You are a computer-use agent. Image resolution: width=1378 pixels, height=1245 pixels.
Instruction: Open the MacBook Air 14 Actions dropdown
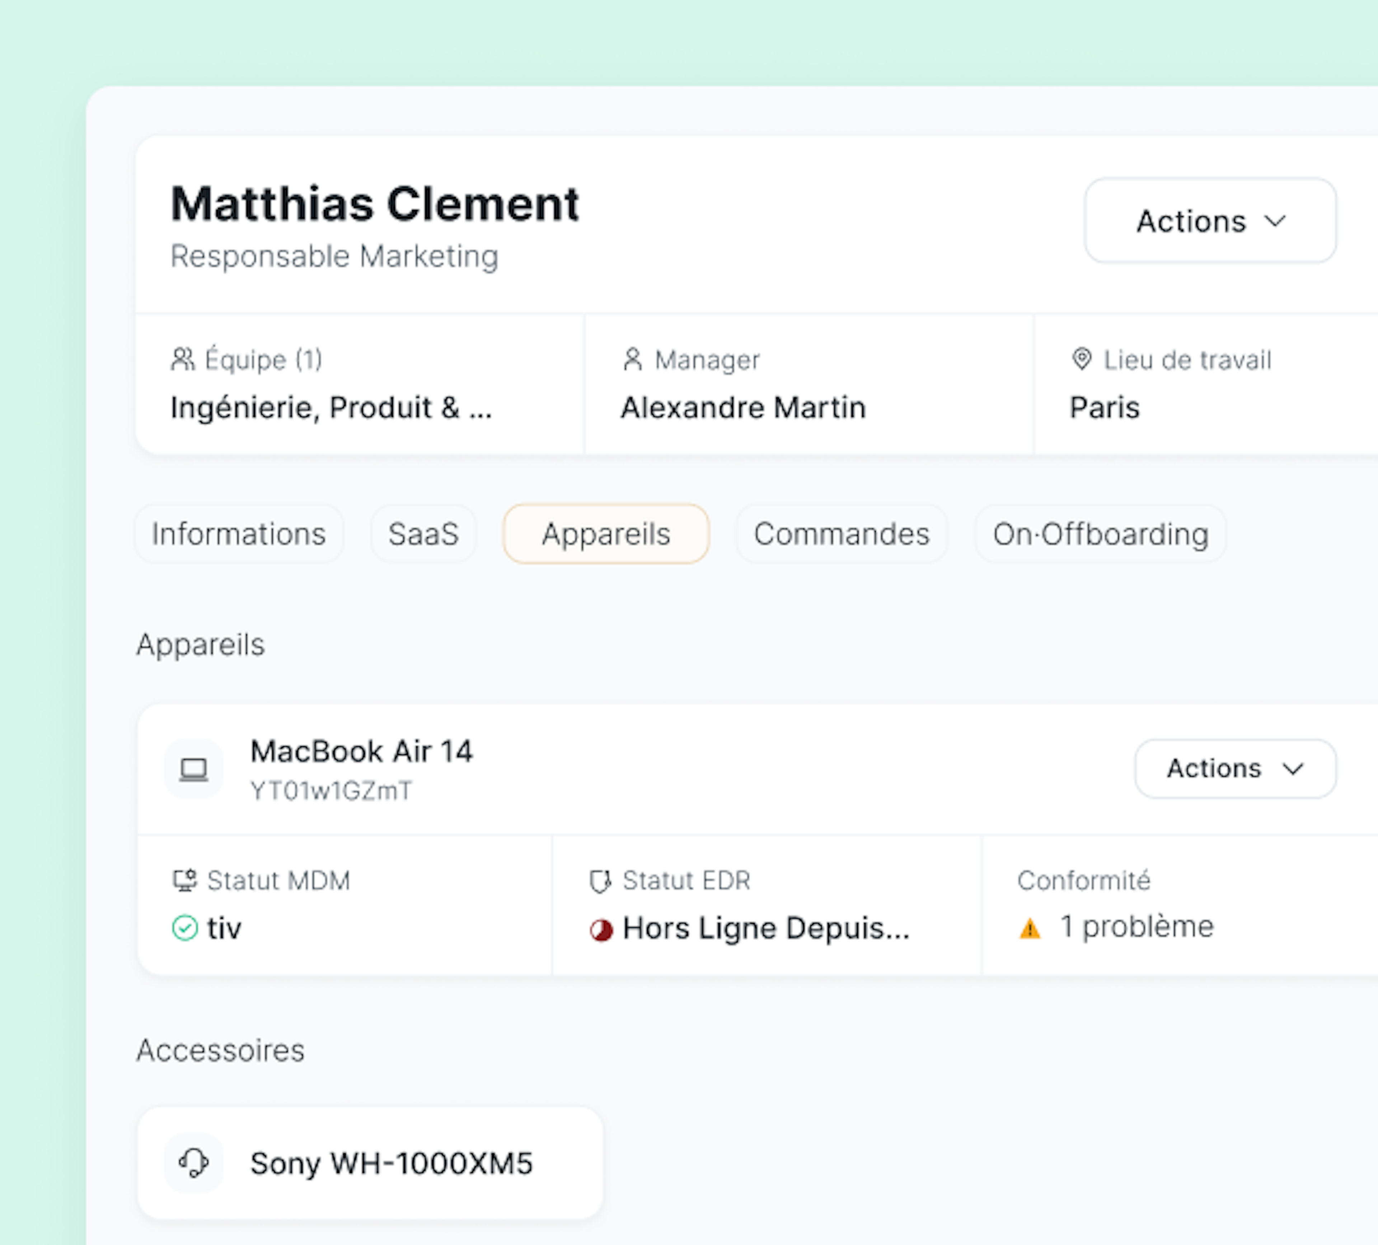tap(1234, 769)
